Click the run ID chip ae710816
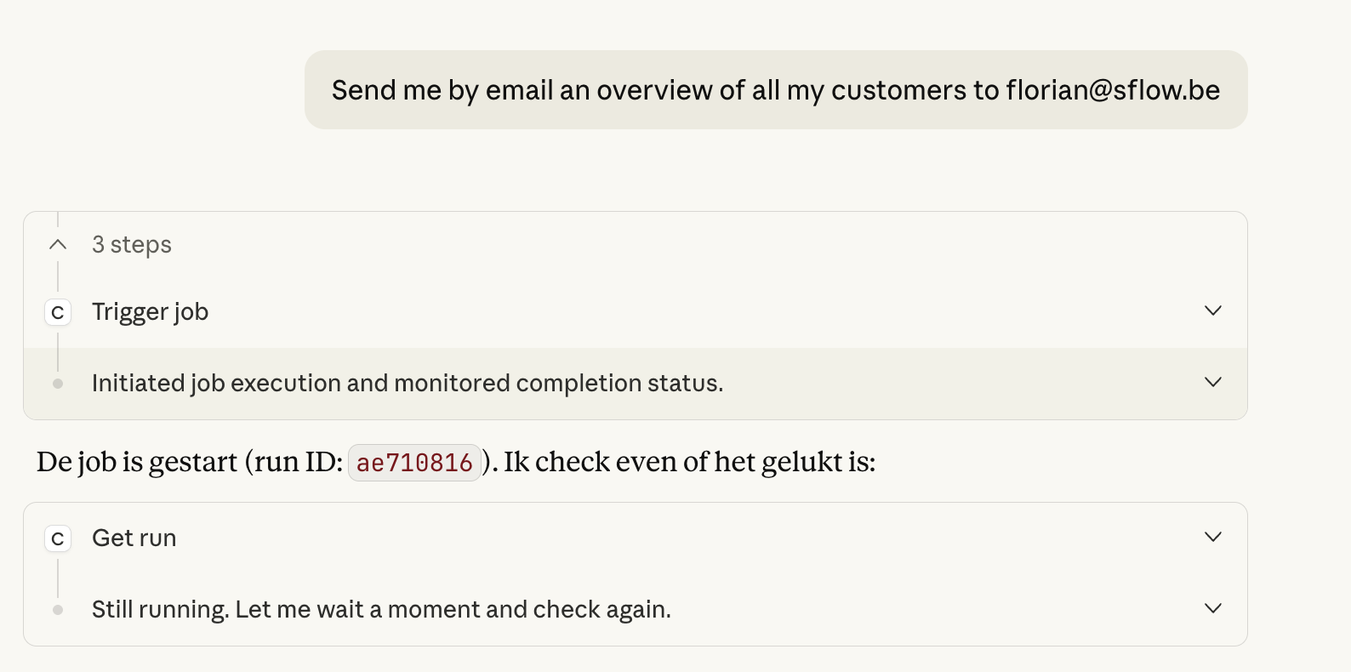Image resolution: width=1351 pixels, height=672 pixels. (x=414, y=461)
